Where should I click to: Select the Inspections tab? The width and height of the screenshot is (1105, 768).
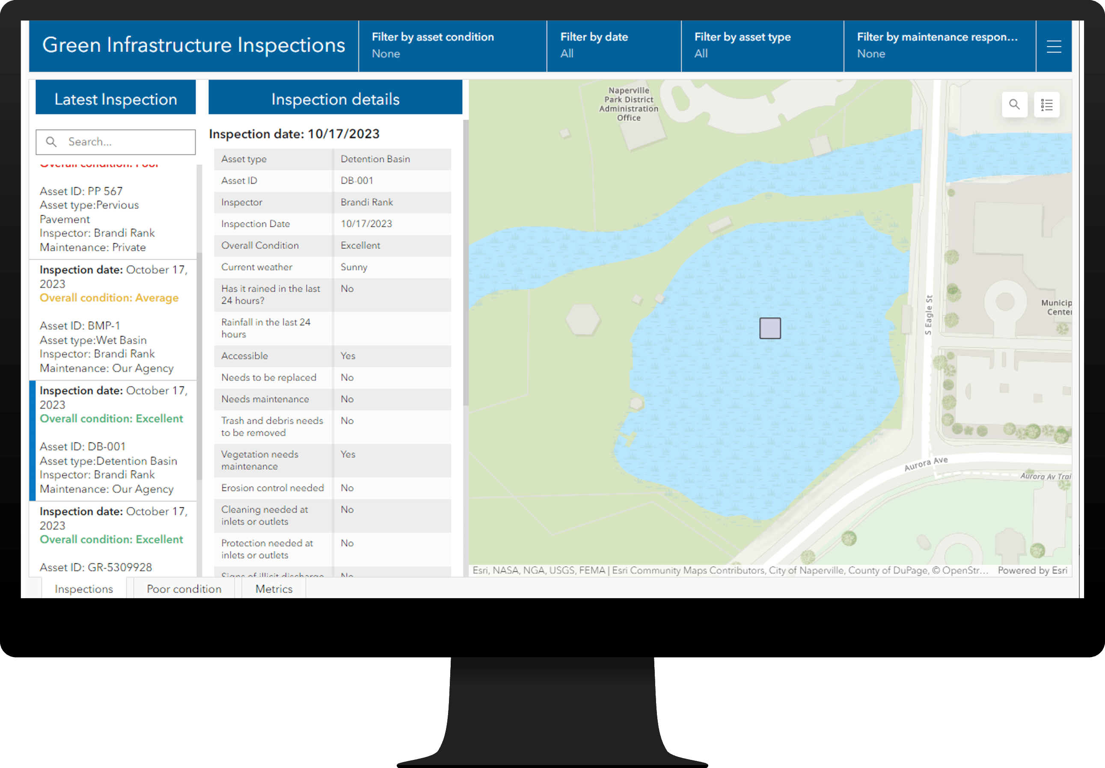(x=84, y=588)
